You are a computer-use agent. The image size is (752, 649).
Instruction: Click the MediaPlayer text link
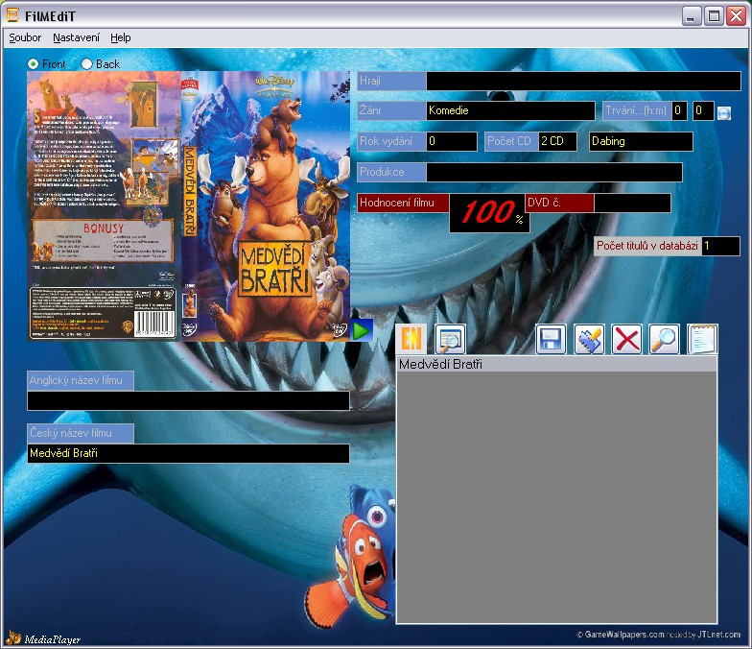click(52, 639)
